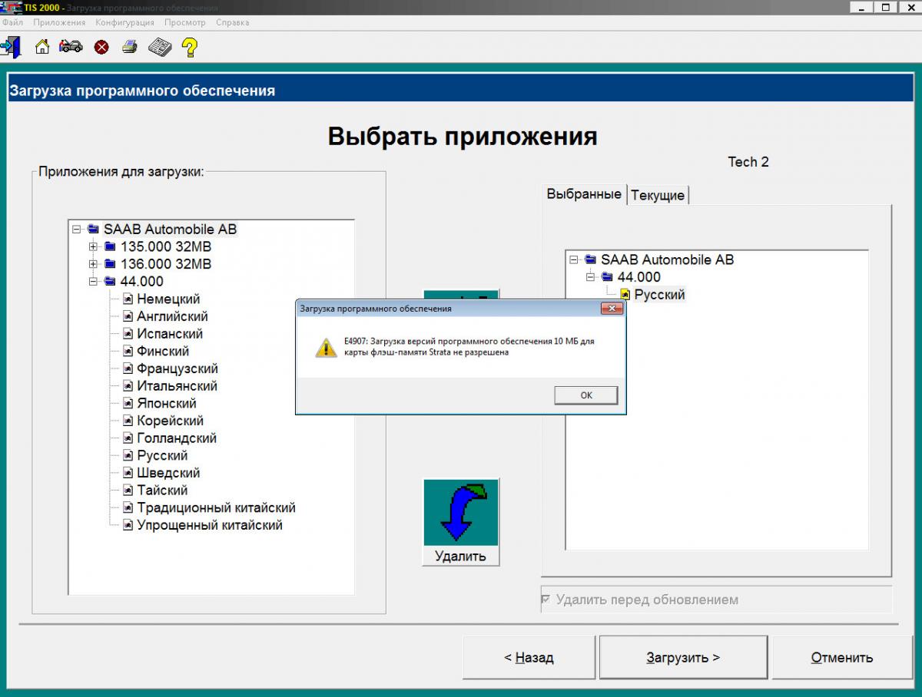Open help with the yellow question mark icon
Image resolution: width=922 pixels, height=697 pixels.
coord(190,48)
